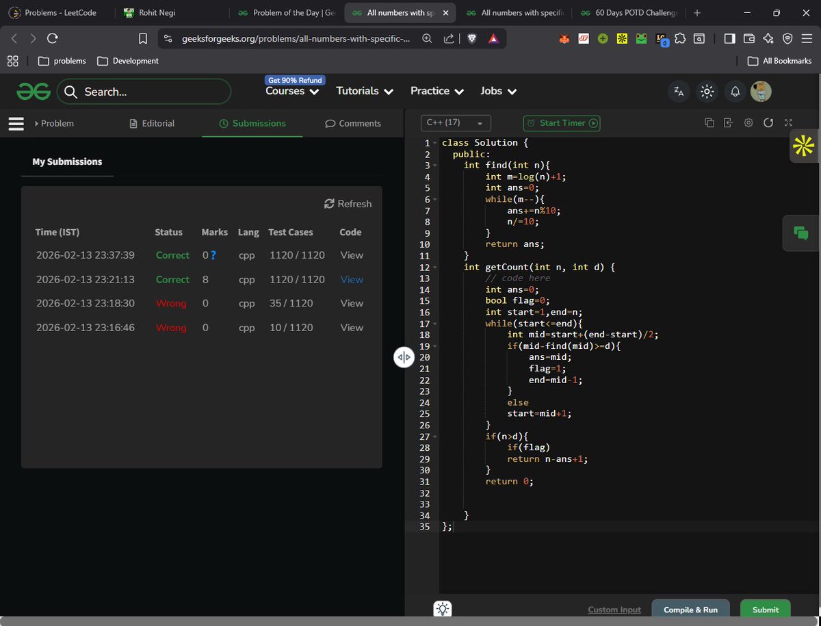
Task: Open the C++ (17) language dropdown
Action: pos(456,123)
